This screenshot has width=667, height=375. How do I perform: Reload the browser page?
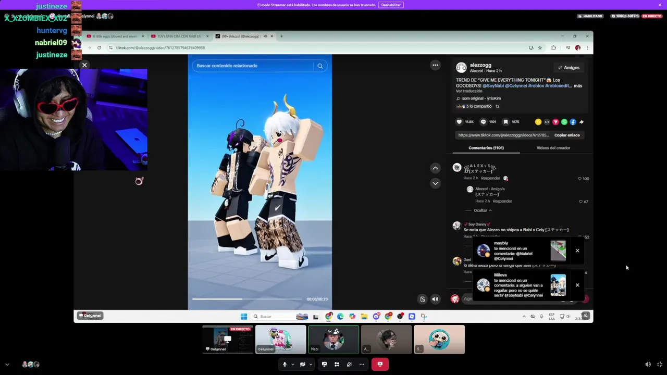pos(99,47)
